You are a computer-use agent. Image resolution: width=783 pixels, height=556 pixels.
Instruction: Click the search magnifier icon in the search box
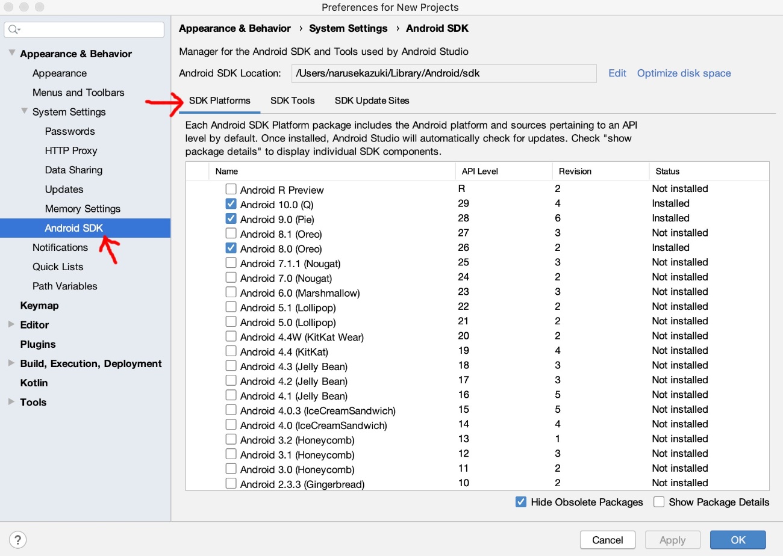[x=14, y=29]
